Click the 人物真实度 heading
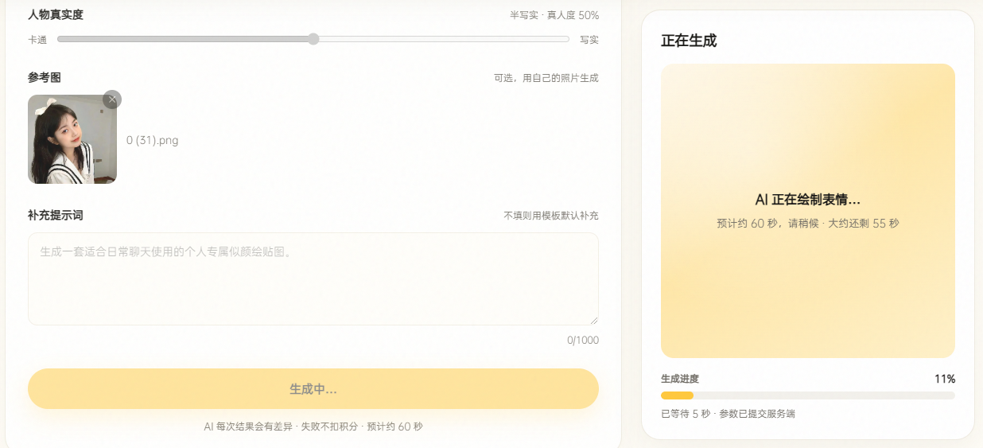983x448 pixels. tap(56, 14)
